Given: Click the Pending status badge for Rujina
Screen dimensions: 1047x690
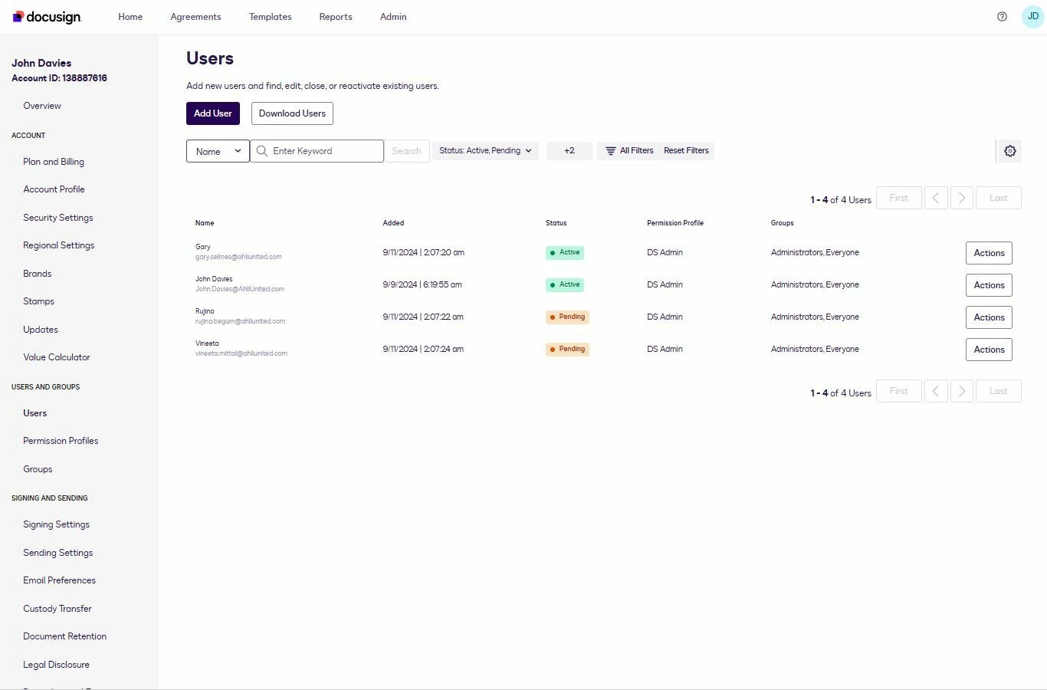Looking at the screenshot, I should [567, 317].
